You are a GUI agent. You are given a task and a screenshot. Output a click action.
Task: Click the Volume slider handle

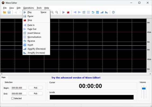coord(144,88)
